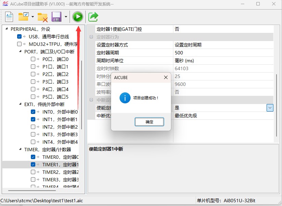Enable the MDU32+TFPU checkbox
The image size is (282, 206).
tap(19, 44)
